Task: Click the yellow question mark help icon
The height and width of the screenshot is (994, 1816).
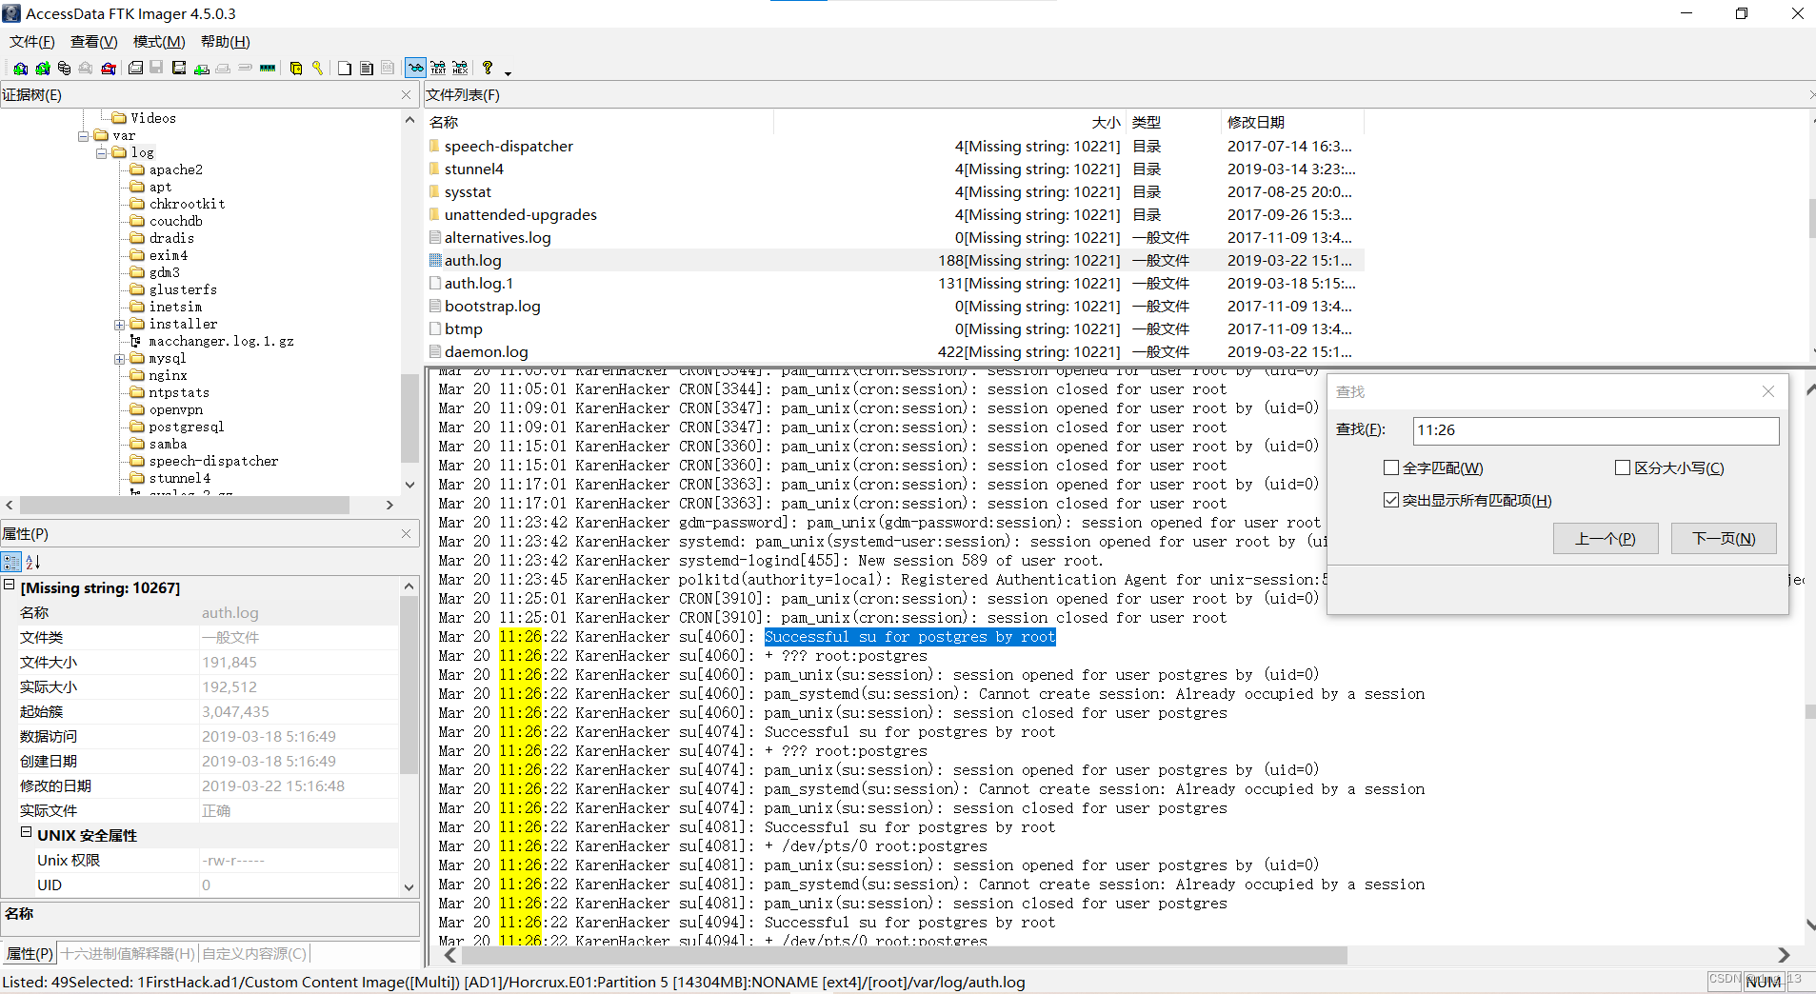Action: coord(488,69)
